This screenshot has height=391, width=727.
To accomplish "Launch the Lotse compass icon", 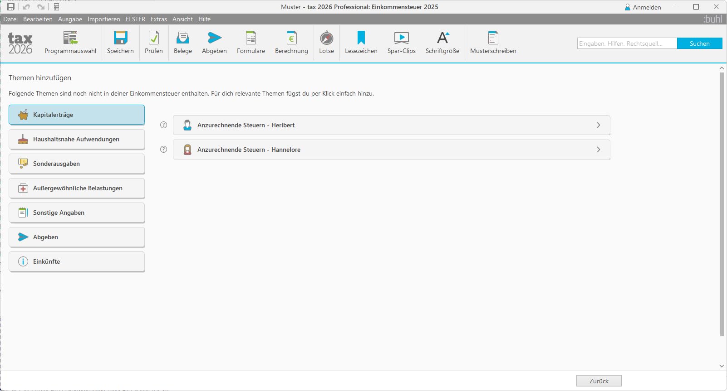I will pyautogui.click(x=326, y=38).
